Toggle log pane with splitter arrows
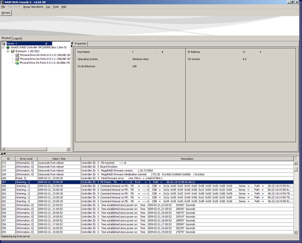Image resolution: width=302 pixels, height=243 pixels. tap(3, 154)
